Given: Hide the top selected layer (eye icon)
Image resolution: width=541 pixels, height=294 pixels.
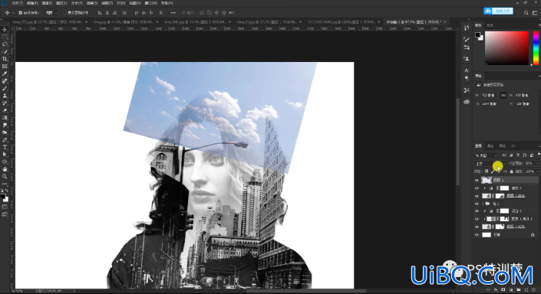Looking at the screenshot, I should point(477,180).
